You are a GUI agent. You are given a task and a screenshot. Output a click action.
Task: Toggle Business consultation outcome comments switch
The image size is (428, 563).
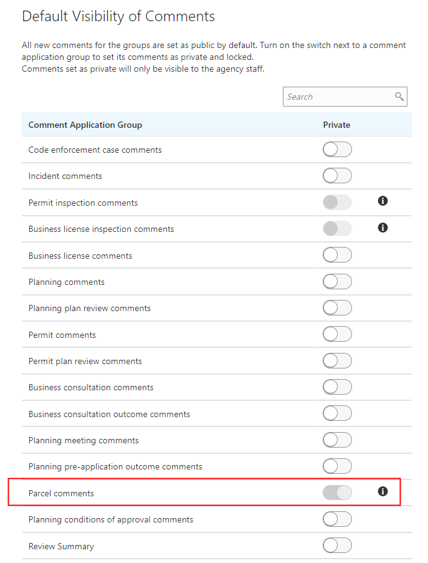click(x=337, y=413)
